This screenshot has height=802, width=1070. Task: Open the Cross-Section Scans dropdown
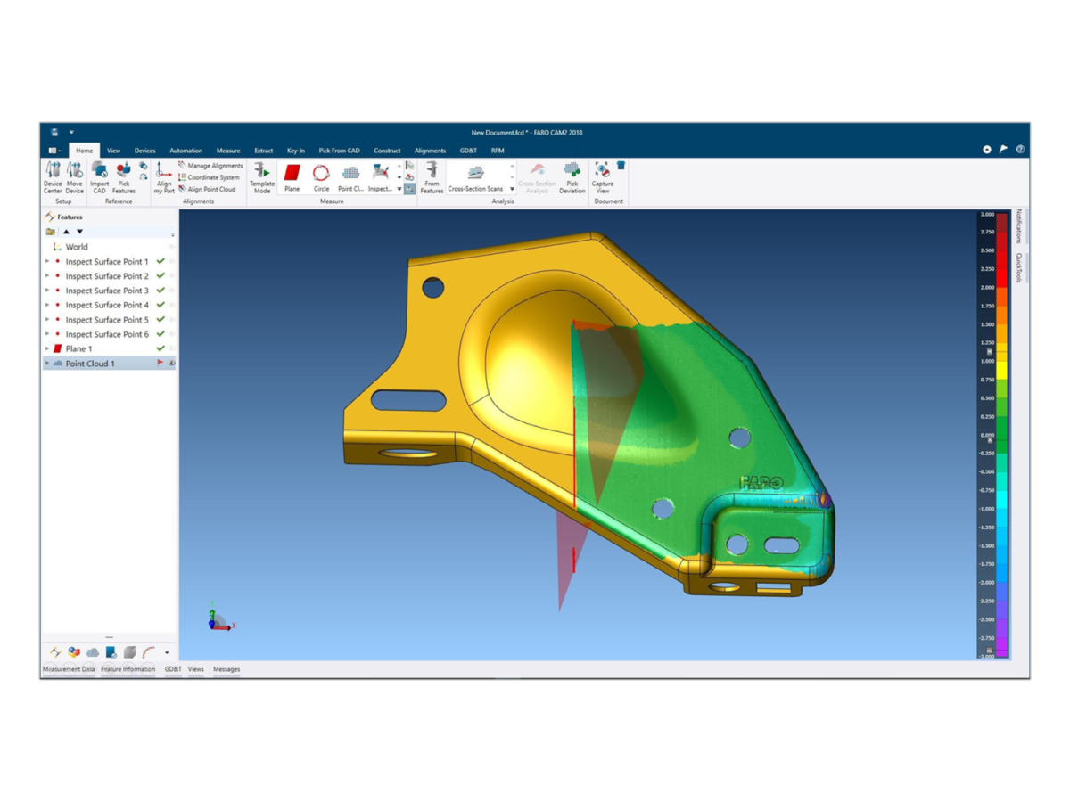pos(512,188)
